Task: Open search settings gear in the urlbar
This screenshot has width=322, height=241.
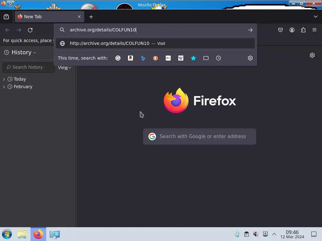Action: click(250, 58)
